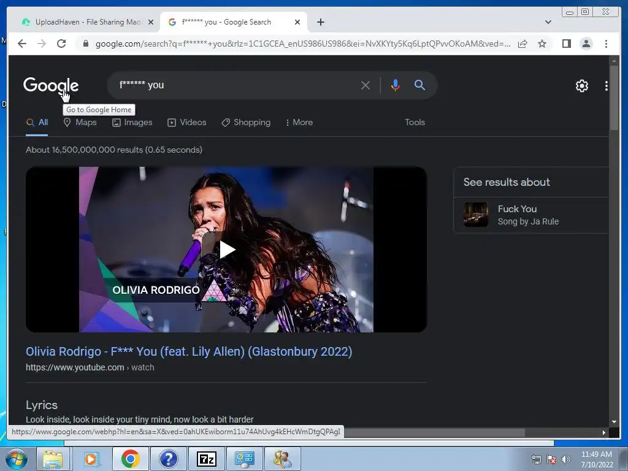The height and width of the screenshot is (471, 628).
Task: Reload the current Google page
Action: (x=61, y=44)
